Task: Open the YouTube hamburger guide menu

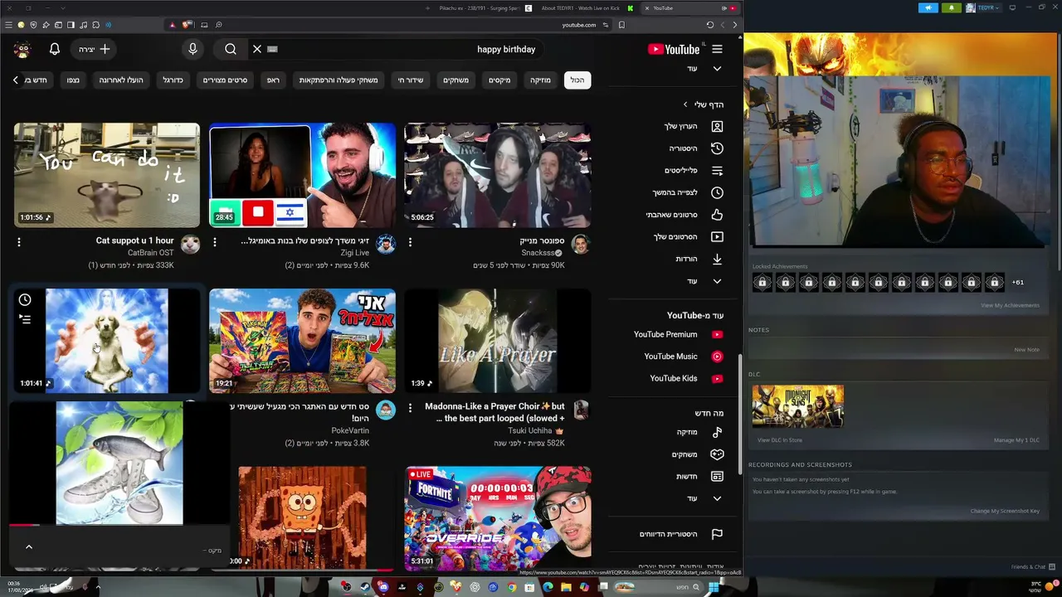Action: coord(717,50)
